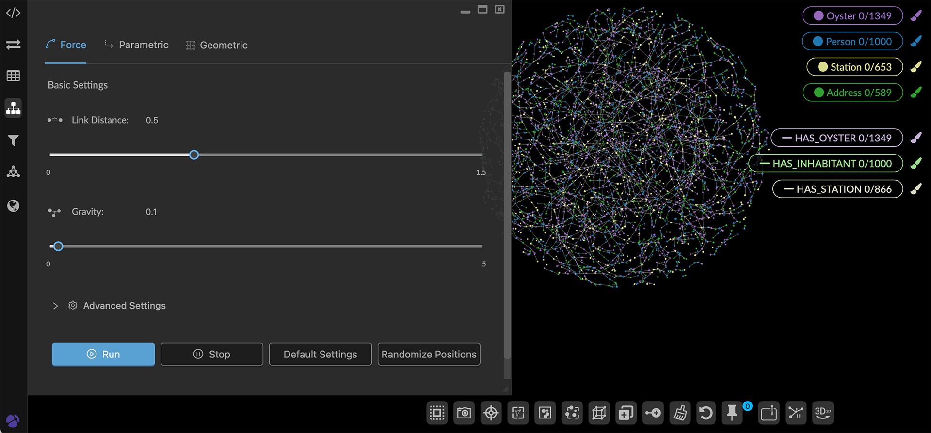The height and width of the screenshot is (433, 931).
Task: Open the table view sidebar icon
Action: pos(13,76)
